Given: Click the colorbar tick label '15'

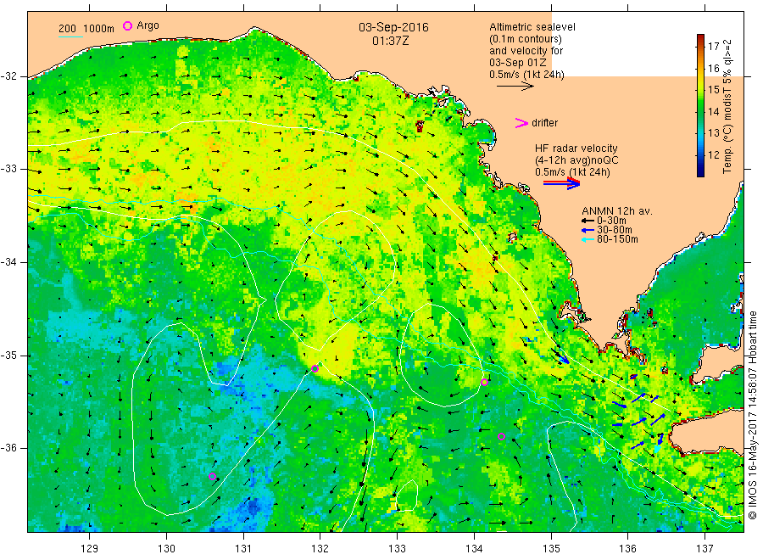Looking at the screenshot, I should tap(713, 90).
